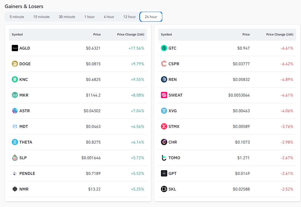Click the REN symbol name
Screen dimensions: 301x207
pos(172,79)
